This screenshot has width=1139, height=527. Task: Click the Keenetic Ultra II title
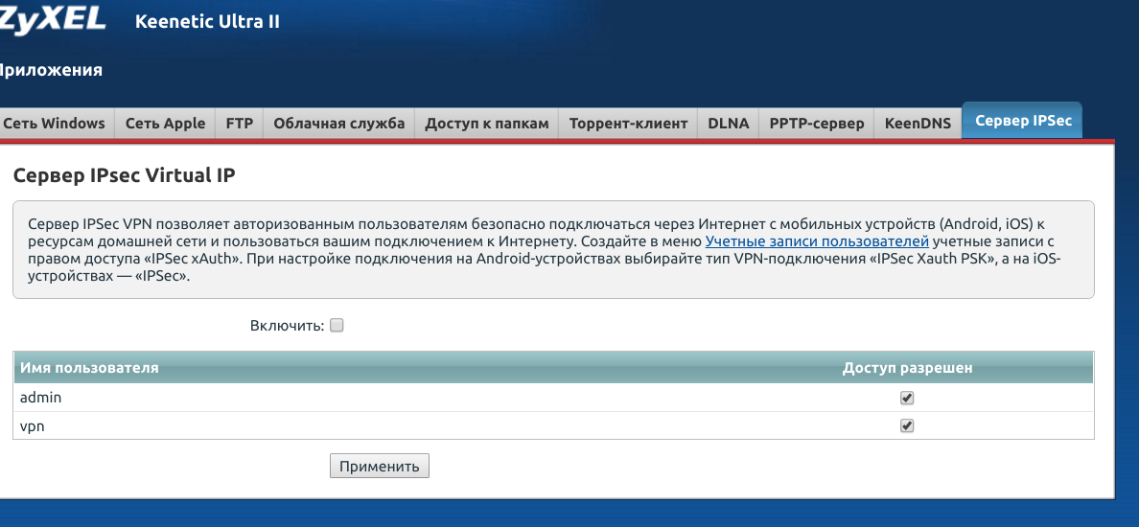click(207, 22)
